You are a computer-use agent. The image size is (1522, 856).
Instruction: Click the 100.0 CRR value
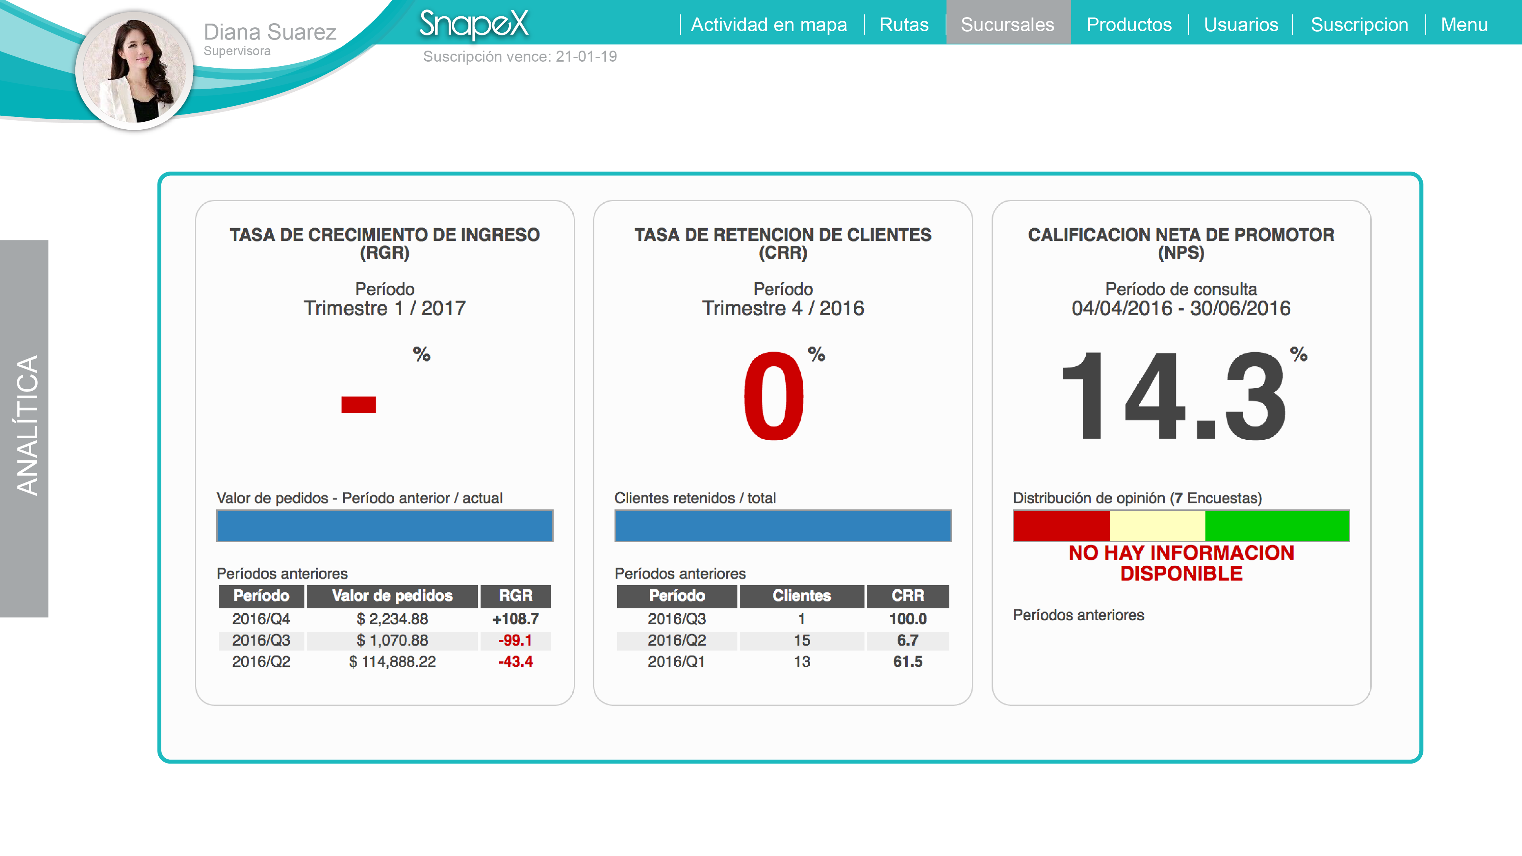(907, 619)
